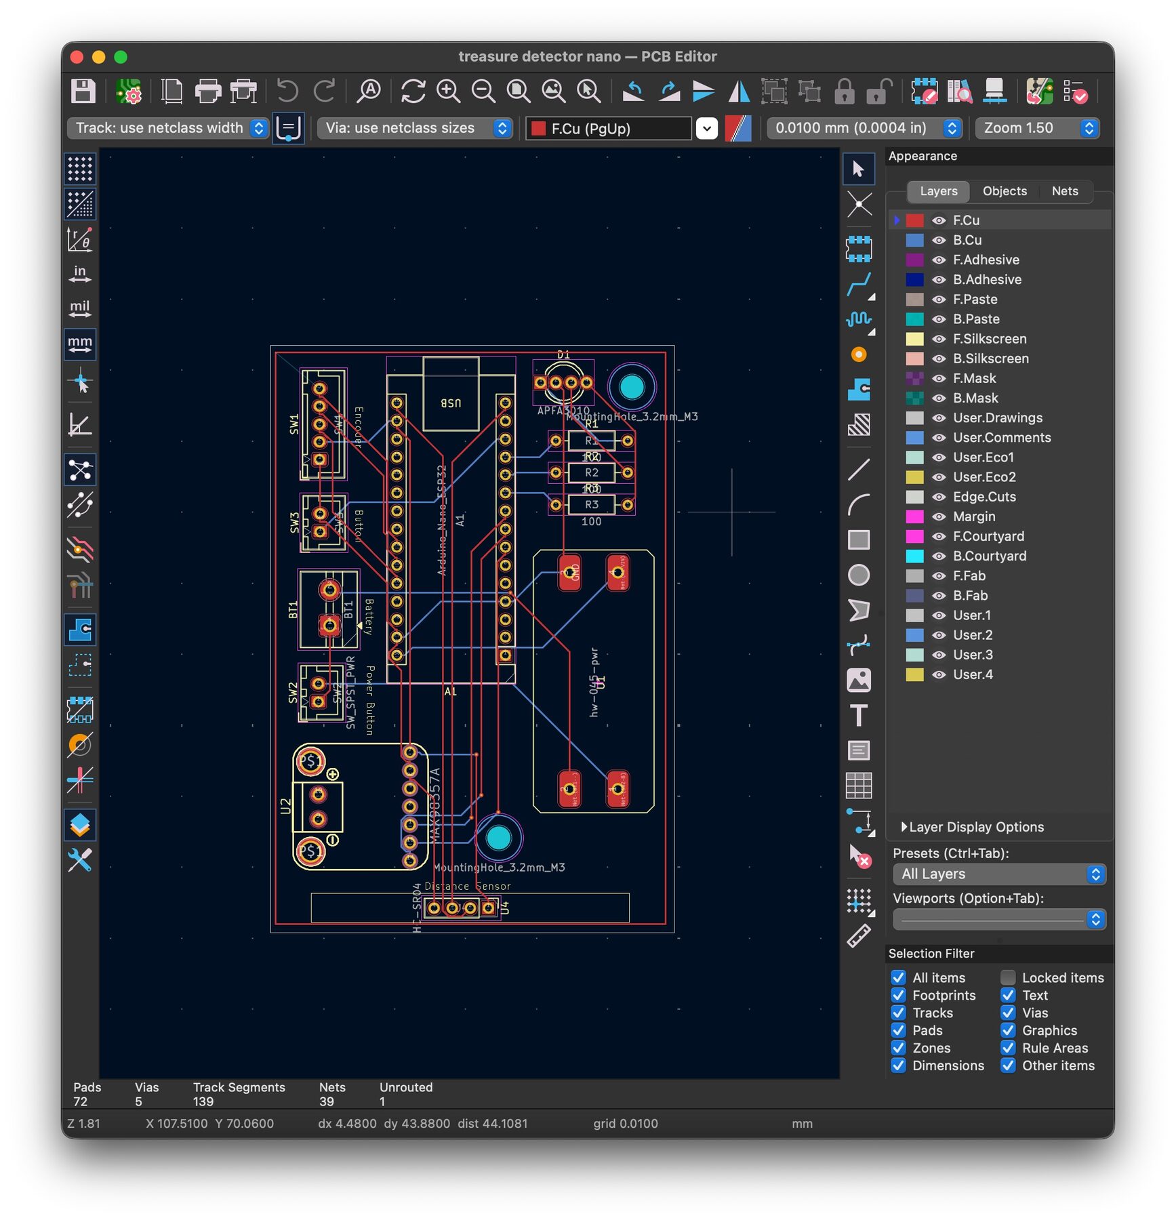The width and height of the screenshot is (1176, 1220).
Task: Open Via size dropdown
Action: (415, 128)
